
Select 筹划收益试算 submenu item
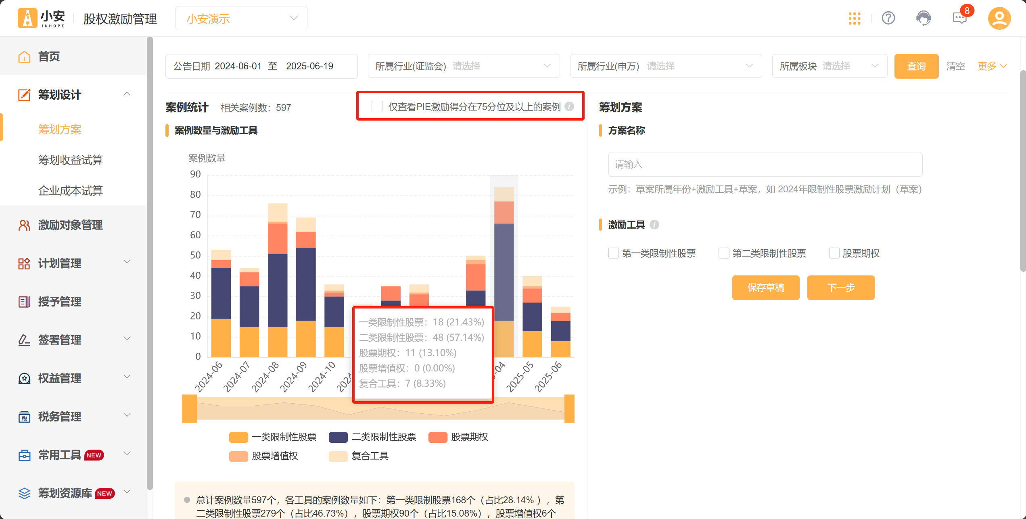(70, 160)
